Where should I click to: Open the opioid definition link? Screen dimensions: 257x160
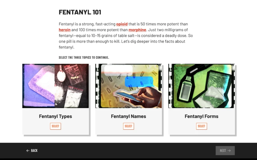pyautogui.click(x=122, y=24)
